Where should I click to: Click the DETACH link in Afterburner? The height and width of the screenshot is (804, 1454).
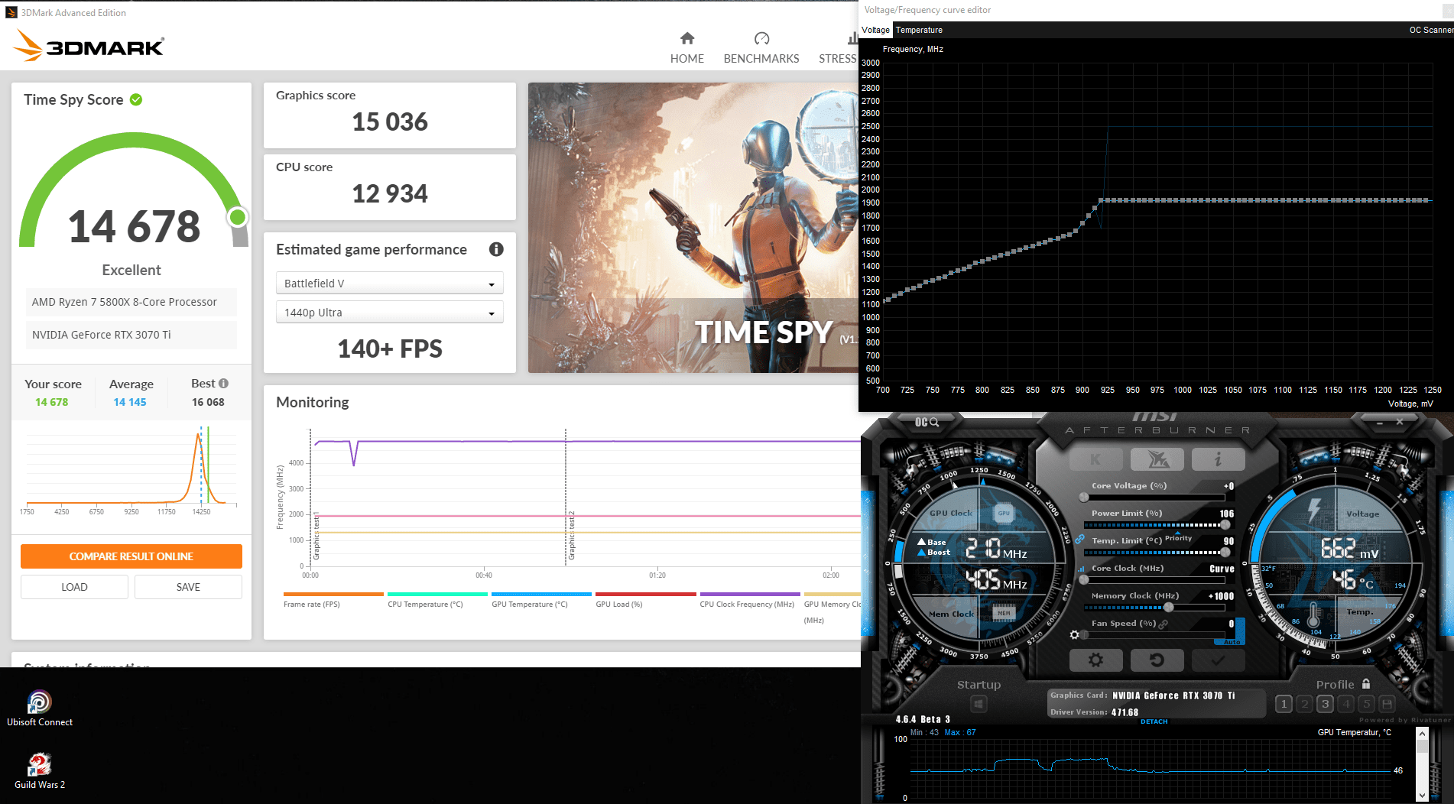[x=1154, y=721]
